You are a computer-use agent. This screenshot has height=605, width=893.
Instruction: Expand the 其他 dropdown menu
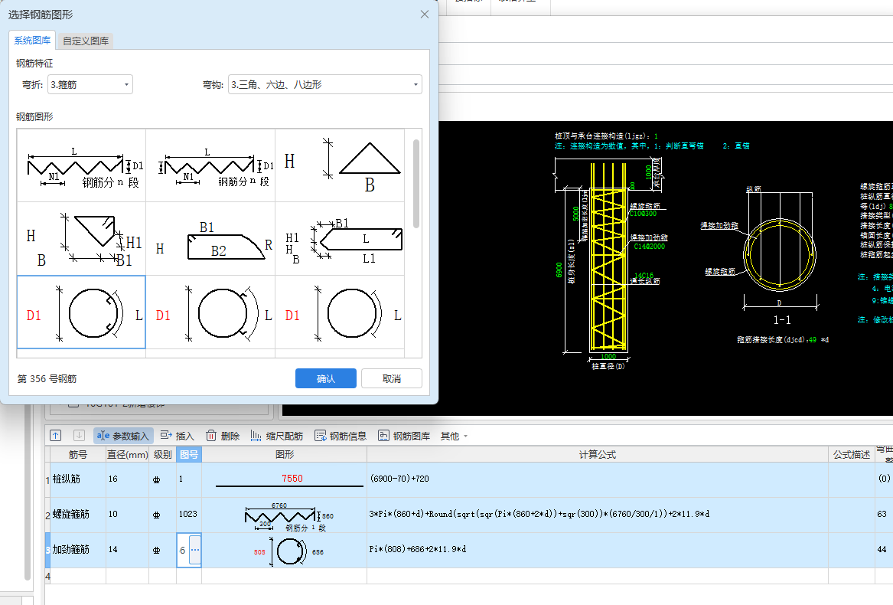click(x=454, y=436)
